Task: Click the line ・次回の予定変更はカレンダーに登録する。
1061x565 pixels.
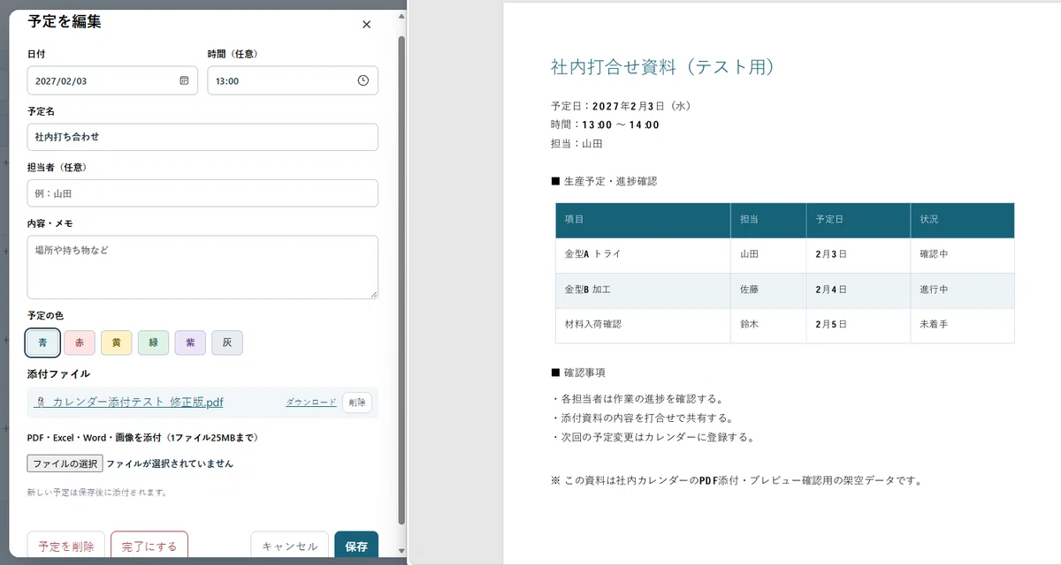Action: (653, 437)
